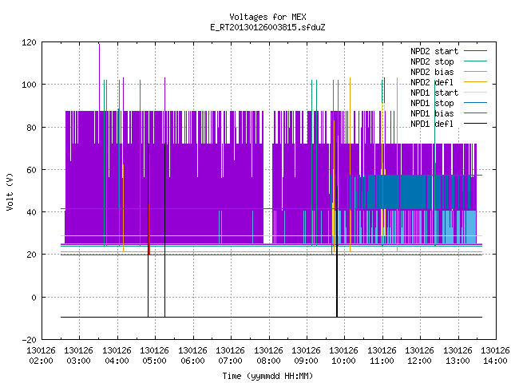Screen dimensions: 511x383
Task: Select the file name E_RT20130126003815.sfduZ subtitle
Action: click(x=267, y=27)
